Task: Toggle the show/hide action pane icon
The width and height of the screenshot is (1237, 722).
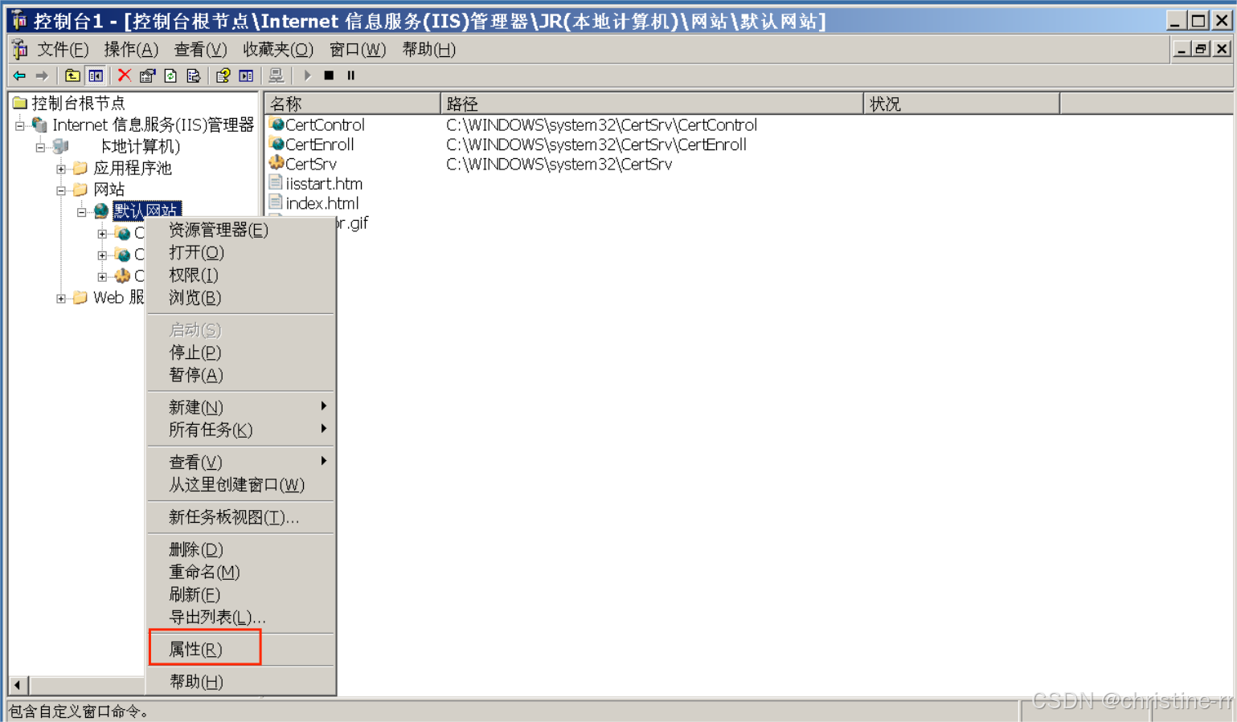Action: (x=246, y=75)
